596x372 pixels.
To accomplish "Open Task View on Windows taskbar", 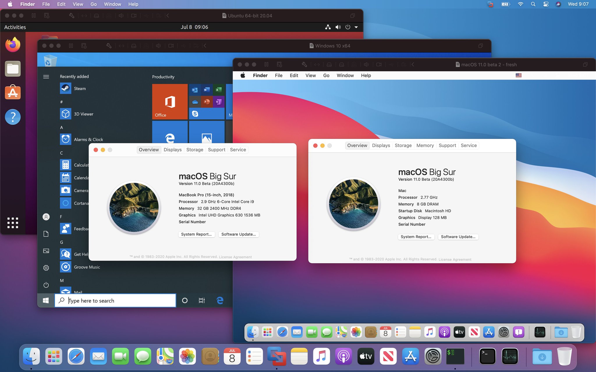I will [202, 301].
